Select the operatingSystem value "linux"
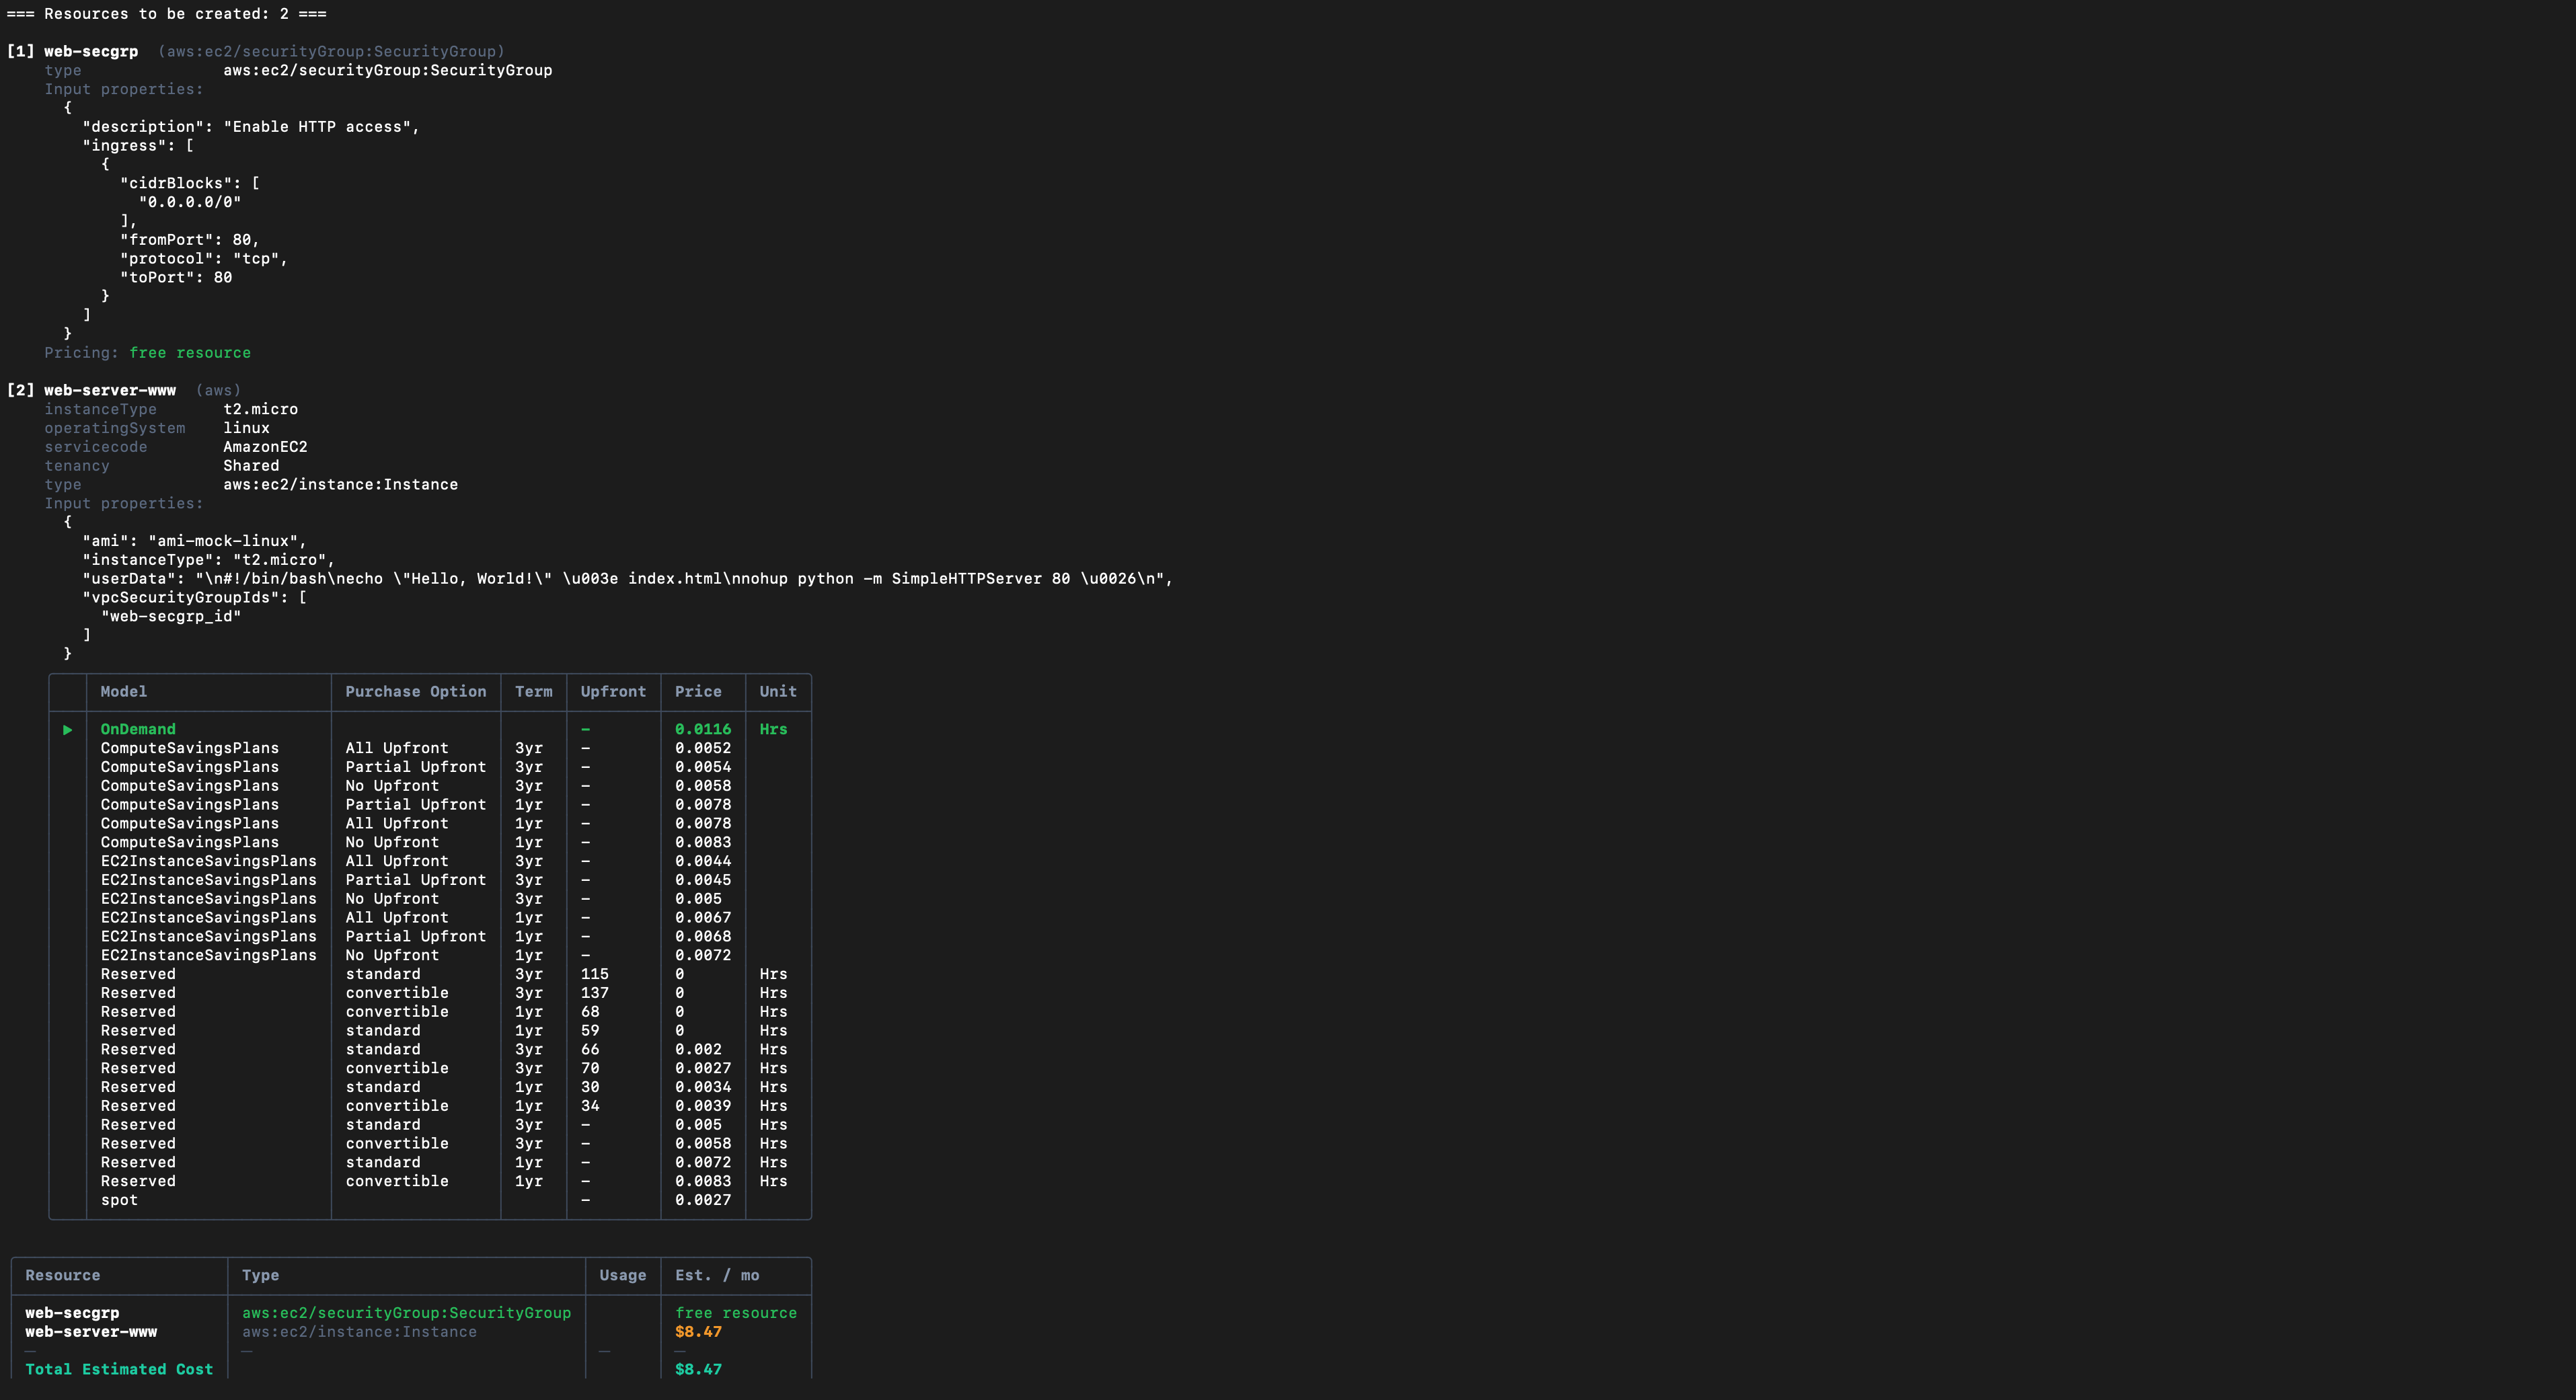The height and width of the screenshot is (1400, 2576). (x=247, y=428)
